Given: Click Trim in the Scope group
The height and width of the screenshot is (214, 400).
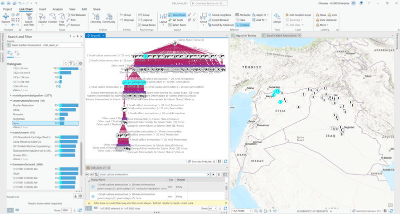Looking at the screenshot, I should (71, 20).
